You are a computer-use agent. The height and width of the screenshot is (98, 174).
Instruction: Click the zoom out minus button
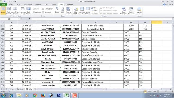click(x=158, y=91)
